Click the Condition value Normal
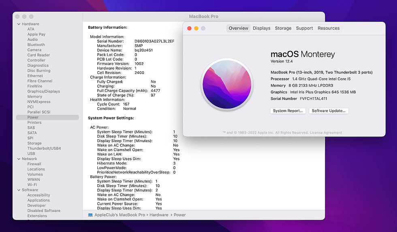397x232 pixels. tap(129, 109)
